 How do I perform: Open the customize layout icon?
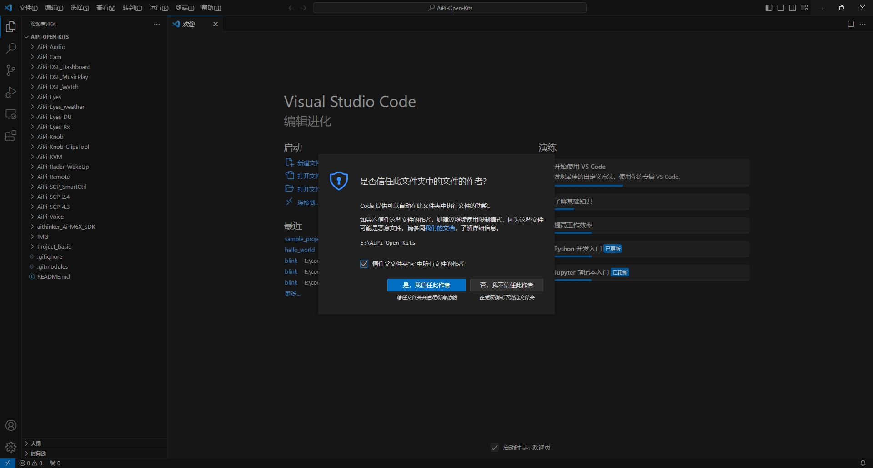[x=804, y=8]
